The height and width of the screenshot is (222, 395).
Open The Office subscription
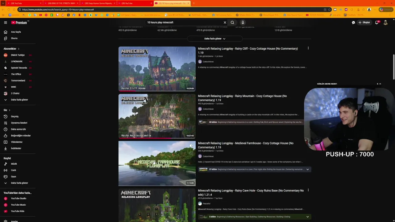click(x=16, y=74)
